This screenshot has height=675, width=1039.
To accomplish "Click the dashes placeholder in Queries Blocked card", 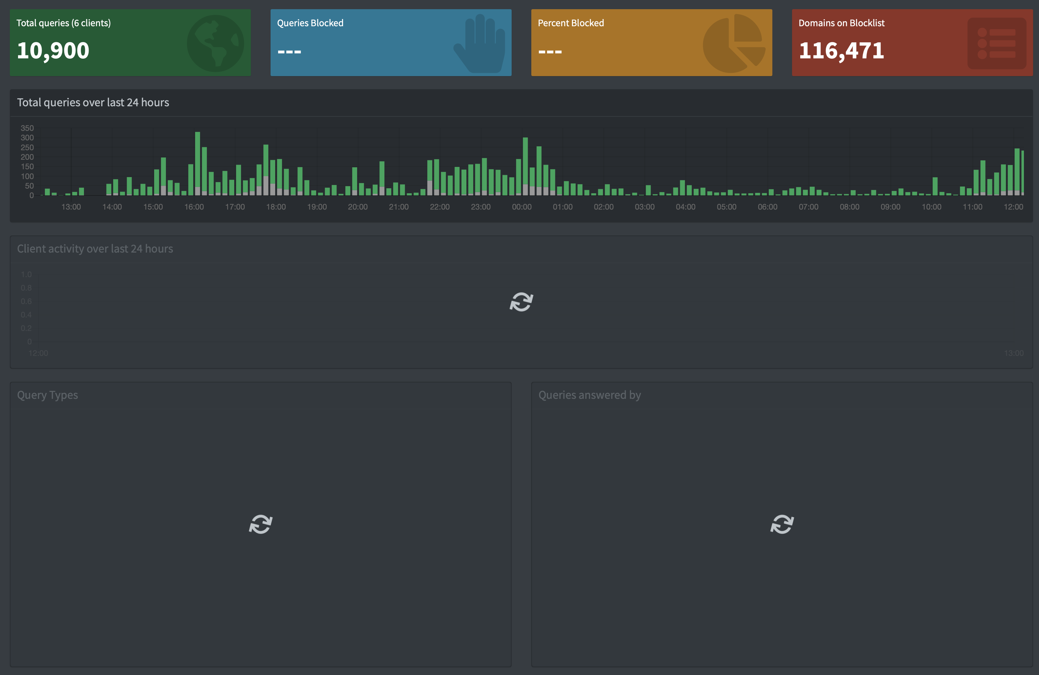I will coord(290,51).
